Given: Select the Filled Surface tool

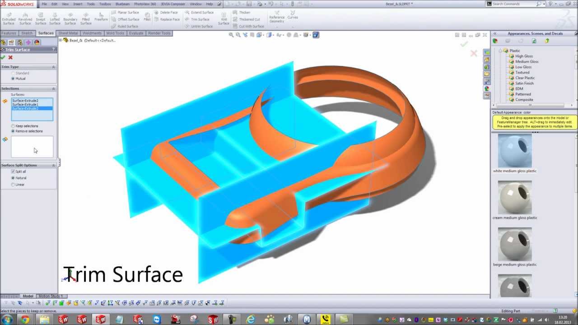Looking at the screenshot, I should [86, 18].
